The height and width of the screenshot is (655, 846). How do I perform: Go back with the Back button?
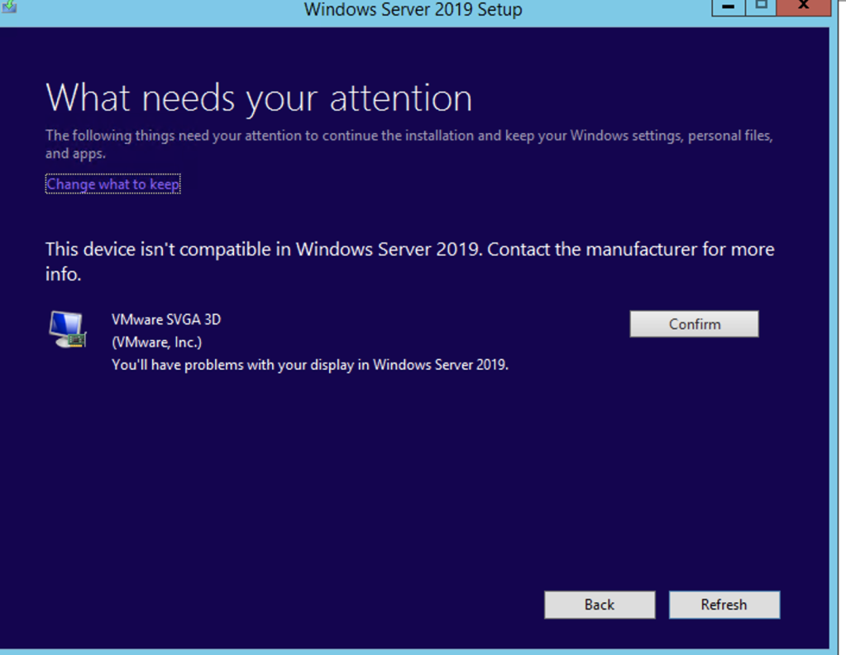[600, 605]
